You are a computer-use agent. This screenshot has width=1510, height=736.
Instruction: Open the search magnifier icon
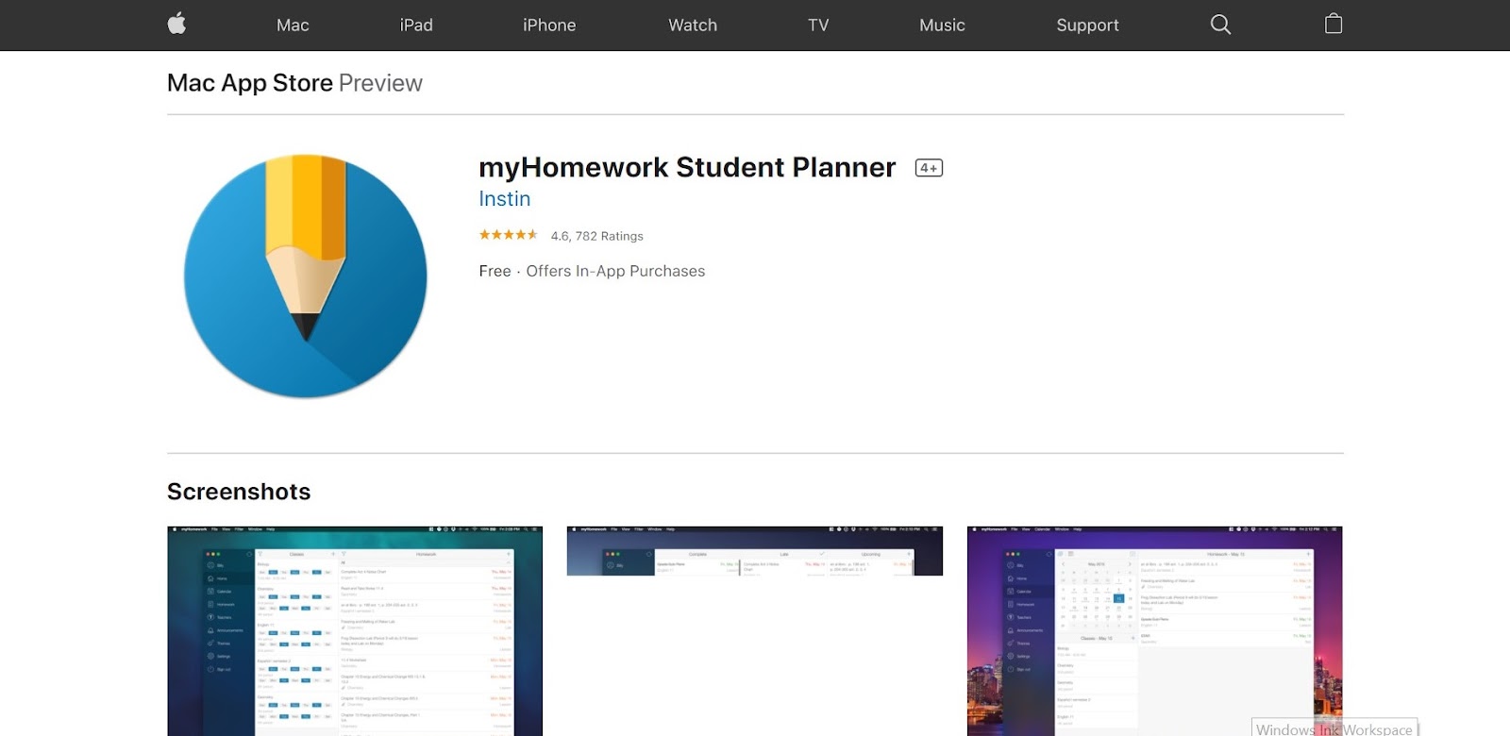pyautogui.click(x=1220, y=25)
